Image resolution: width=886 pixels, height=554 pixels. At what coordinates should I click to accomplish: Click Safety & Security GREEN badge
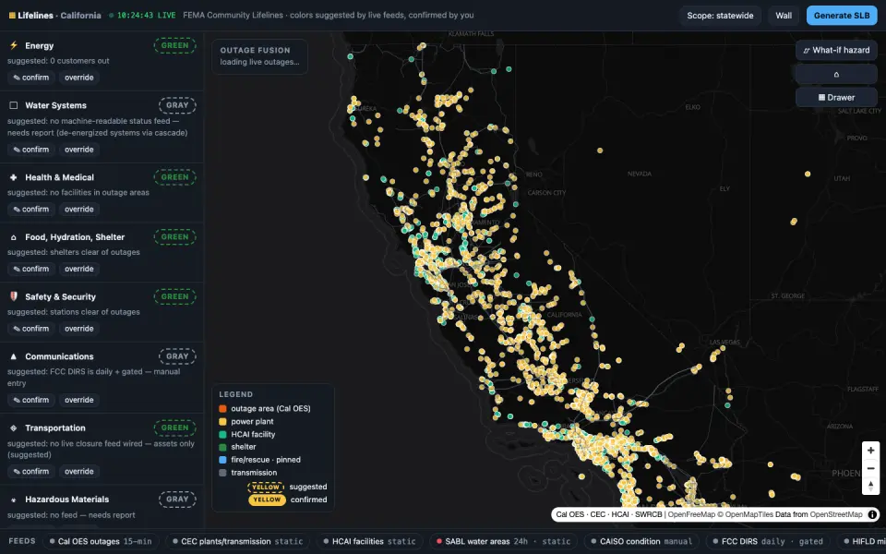(174, 296)
